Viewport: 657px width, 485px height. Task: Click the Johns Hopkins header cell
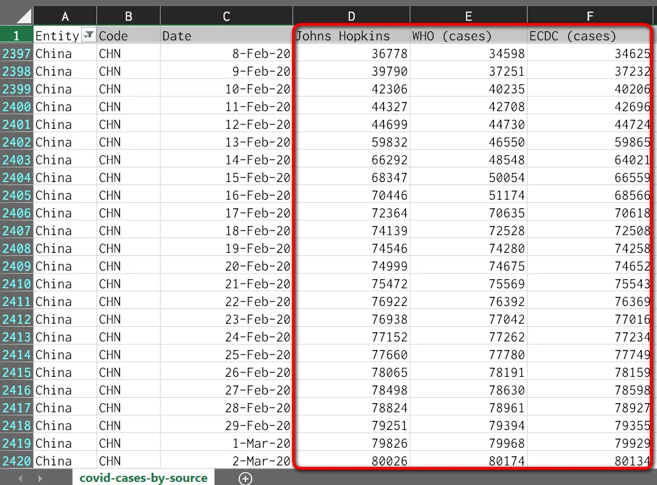351,35
